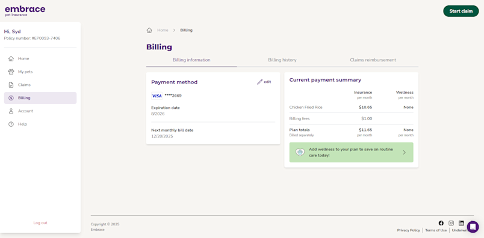Open Embrace Instagram page icon
Screen dimensions: 484x238
coord(451,223)
